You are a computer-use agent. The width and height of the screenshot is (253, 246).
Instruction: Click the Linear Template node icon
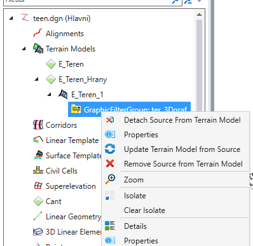[38, 140]
